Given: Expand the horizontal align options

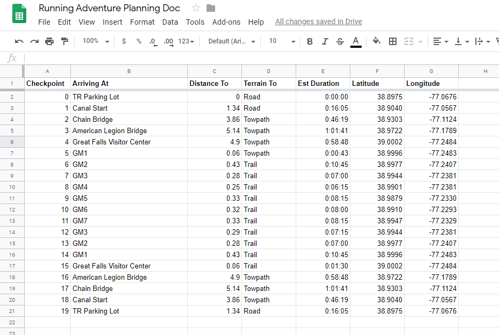Looking at the screenshot, I should point(446,41).
